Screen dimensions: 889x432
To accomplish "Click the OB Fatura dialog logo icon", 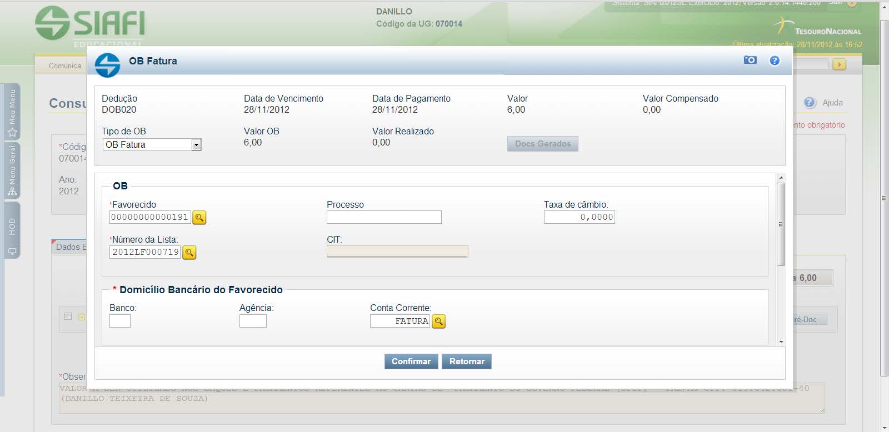I will point(107,65).
